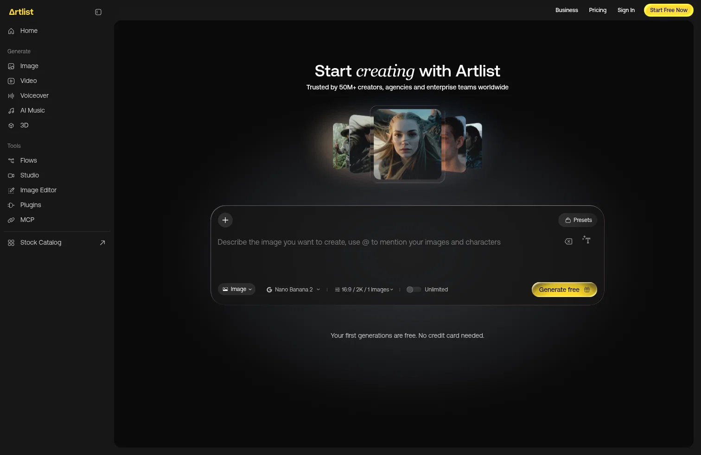Click the Sign In link
Screen dimensions: 701x455
(x=626, y=10)
